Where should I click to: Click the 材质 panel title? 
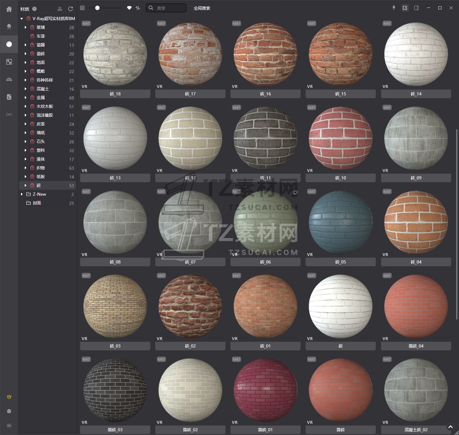tap(25, 9)
